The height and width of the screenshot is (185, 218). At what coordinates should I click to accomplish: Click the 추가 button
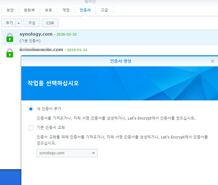(9, 23)
